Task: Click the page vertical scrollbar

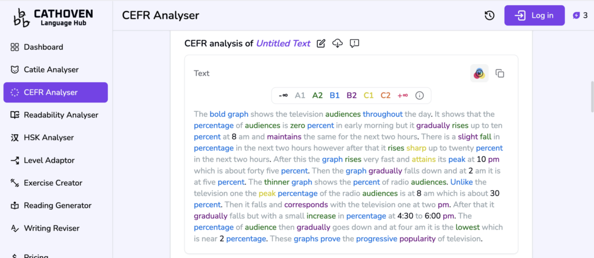Action: click(591, 95)
